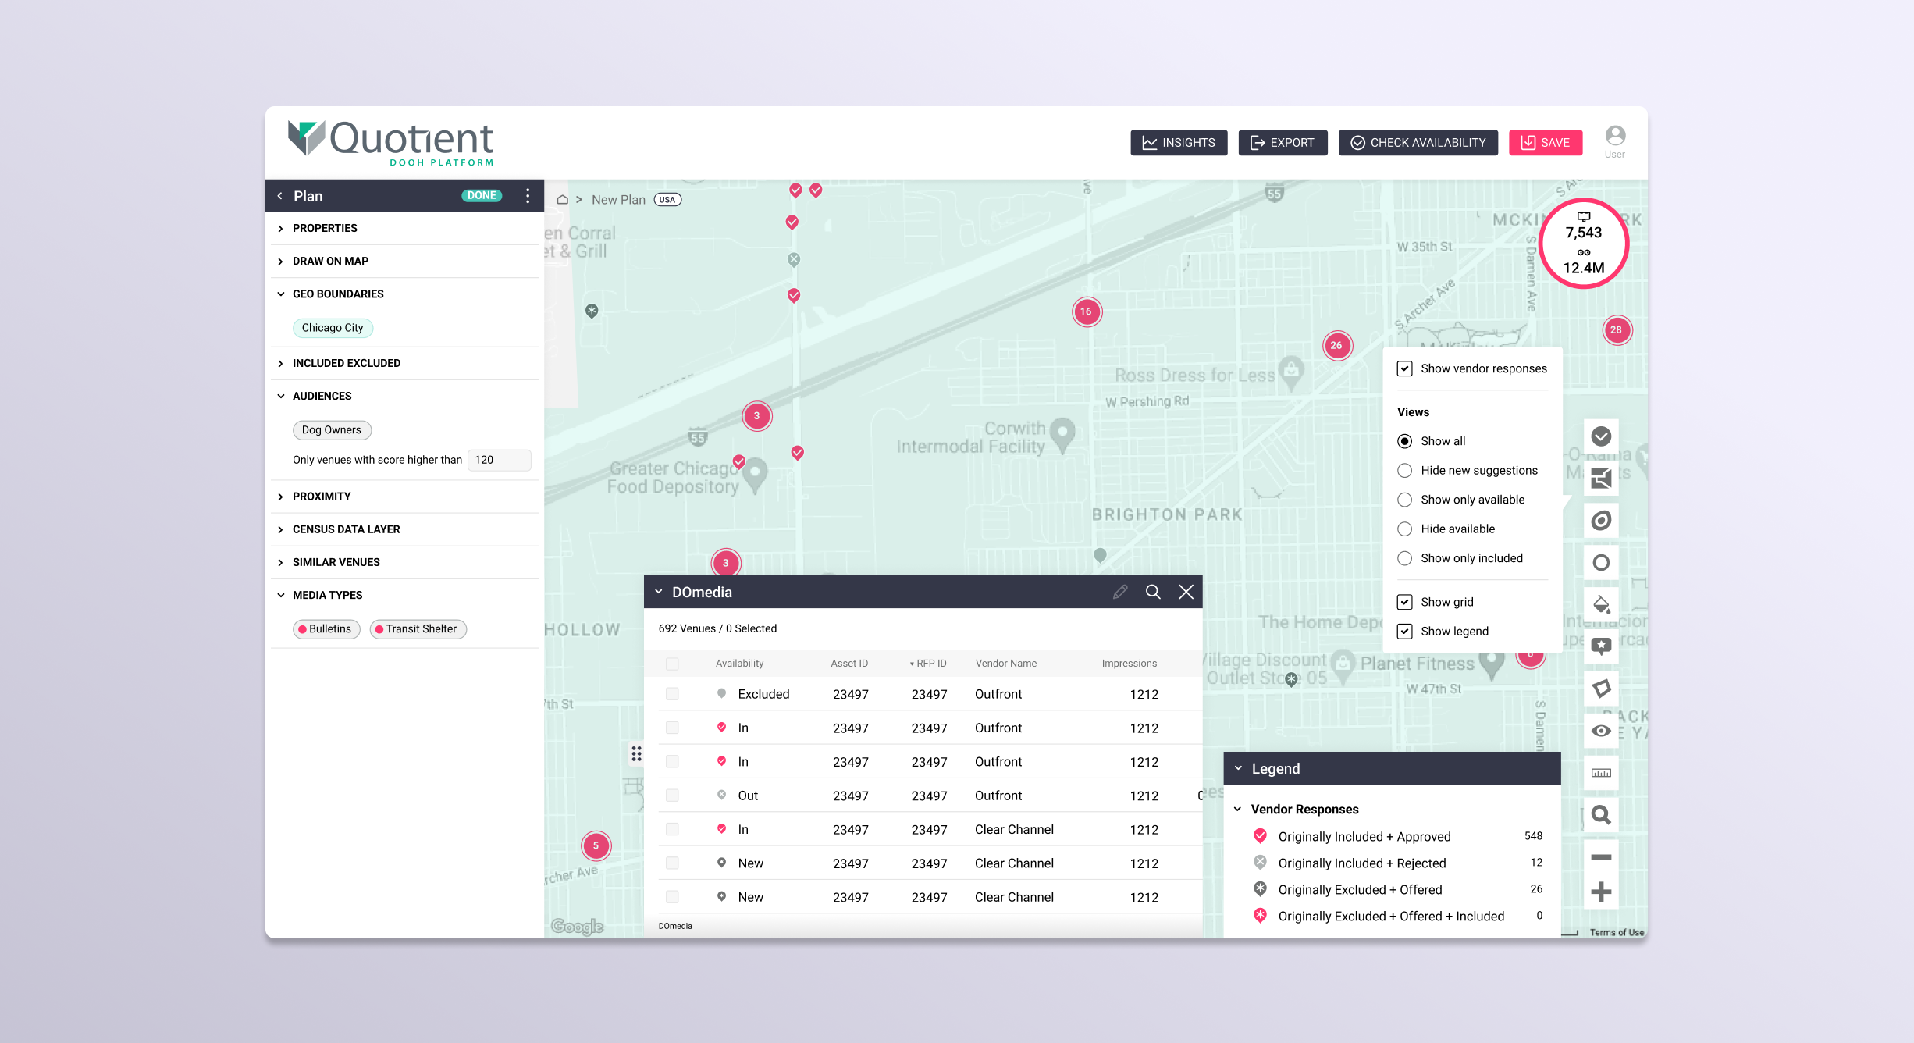Check the Excluded venue row checkbox
The image size is (1914, 1043).
672,694
